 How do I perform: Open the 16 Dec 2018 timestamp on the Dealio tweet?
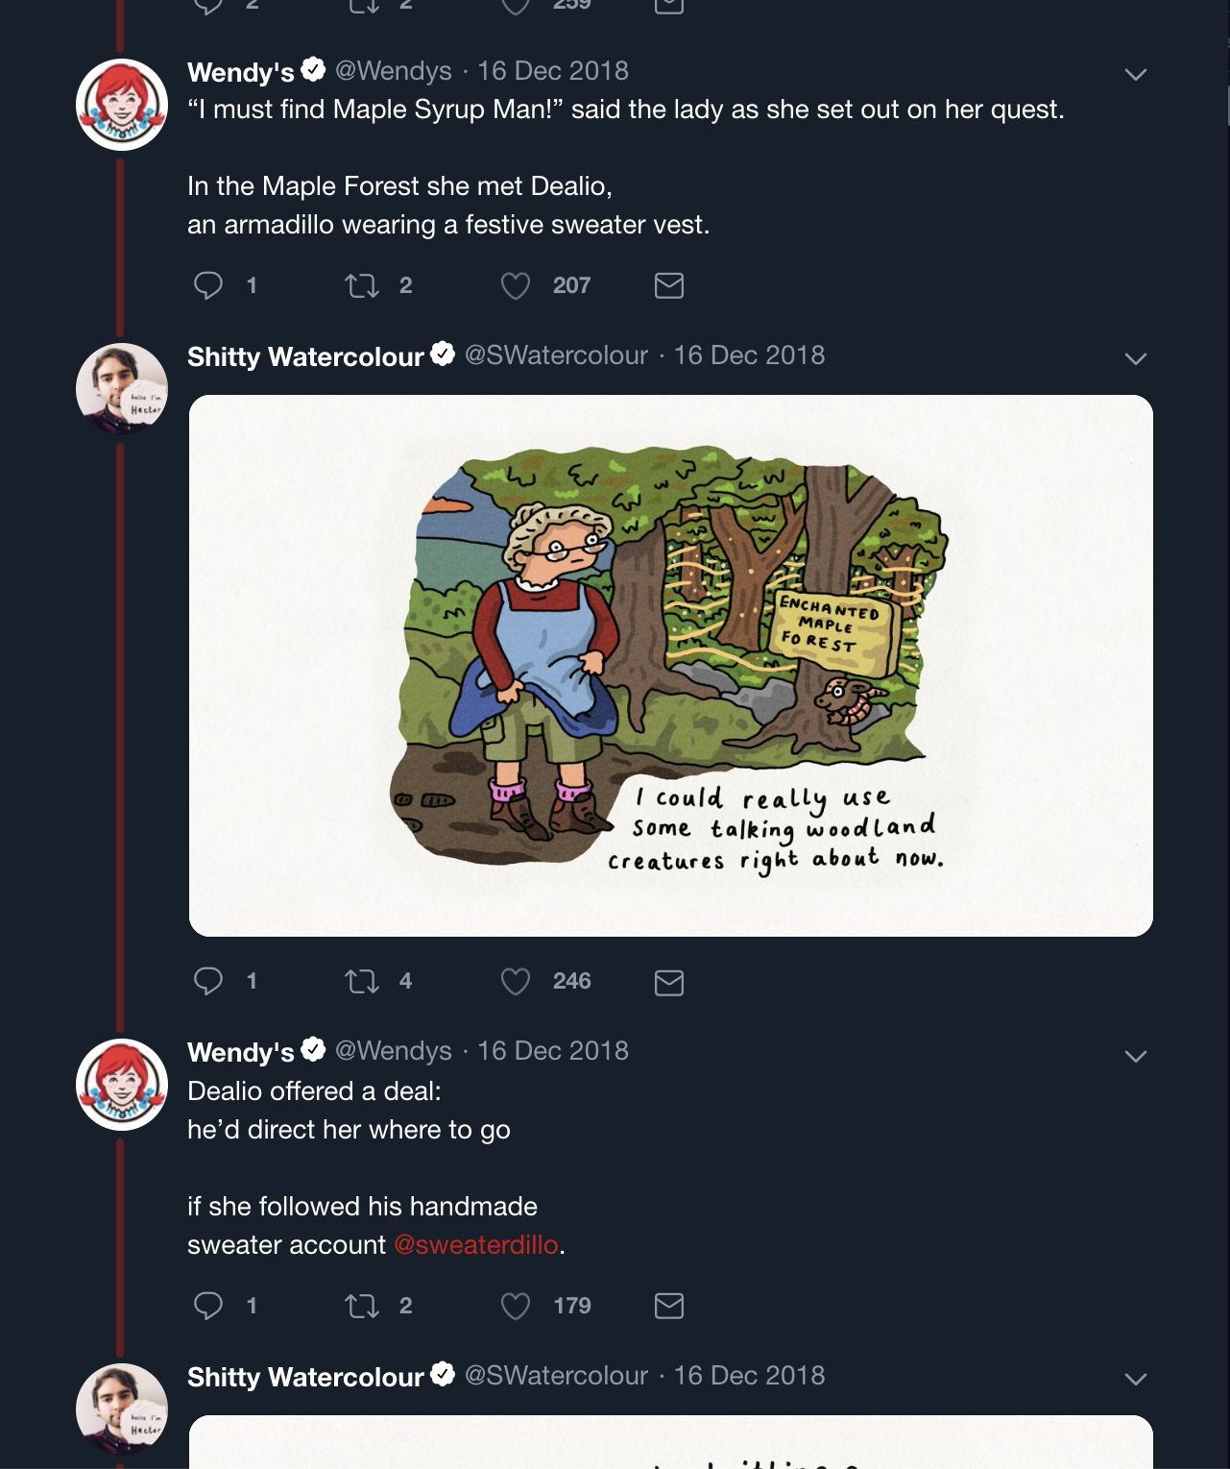(x=553, y=1051)
